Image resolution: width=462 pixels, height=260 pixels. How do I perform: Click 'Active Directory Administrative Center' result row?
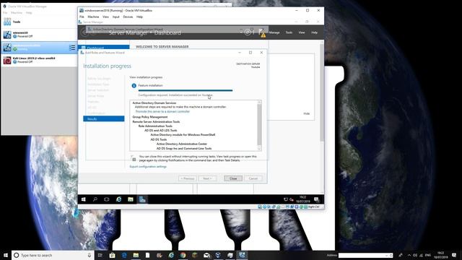pos(181,144)
